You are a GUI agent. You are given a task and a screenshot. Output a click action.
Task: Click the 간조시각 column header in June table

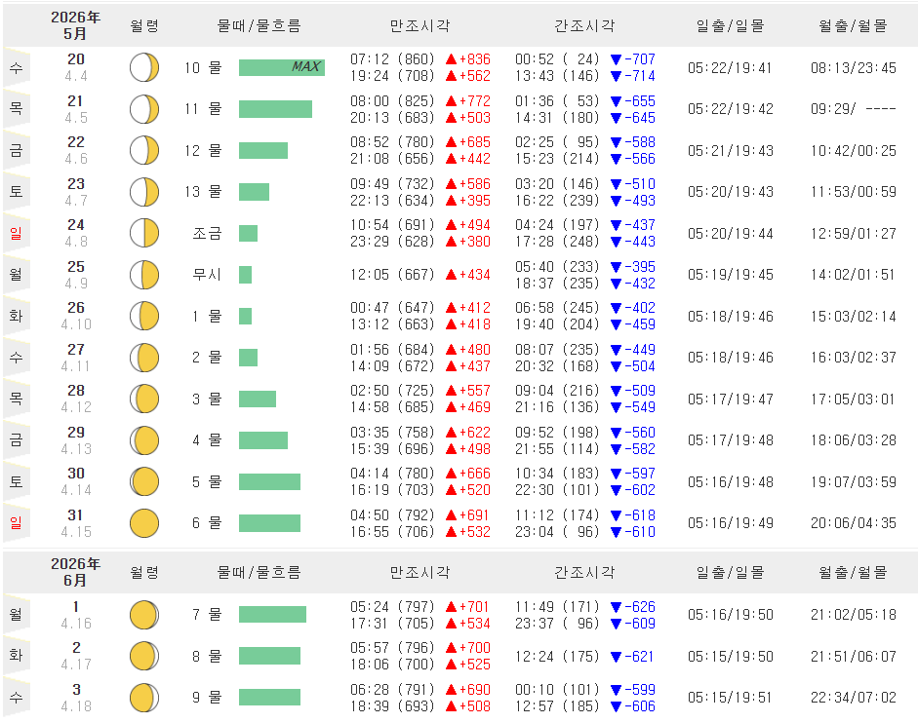point(584,572)
